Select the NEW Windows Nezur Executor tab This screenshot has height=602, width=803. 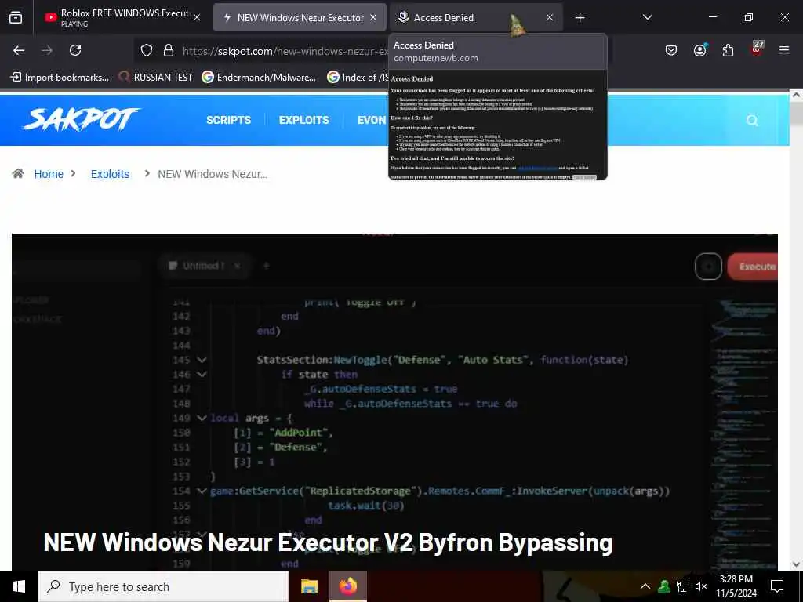click(x=300, y=17)
